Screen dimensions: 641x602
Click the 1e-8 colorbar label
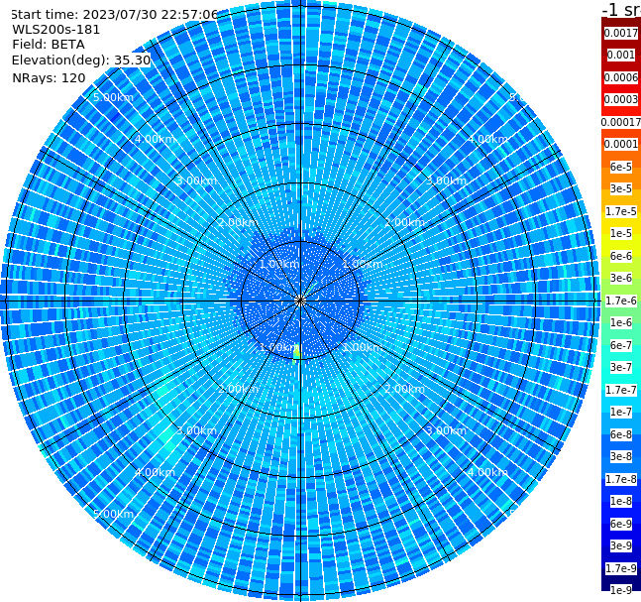click(621, 501)
